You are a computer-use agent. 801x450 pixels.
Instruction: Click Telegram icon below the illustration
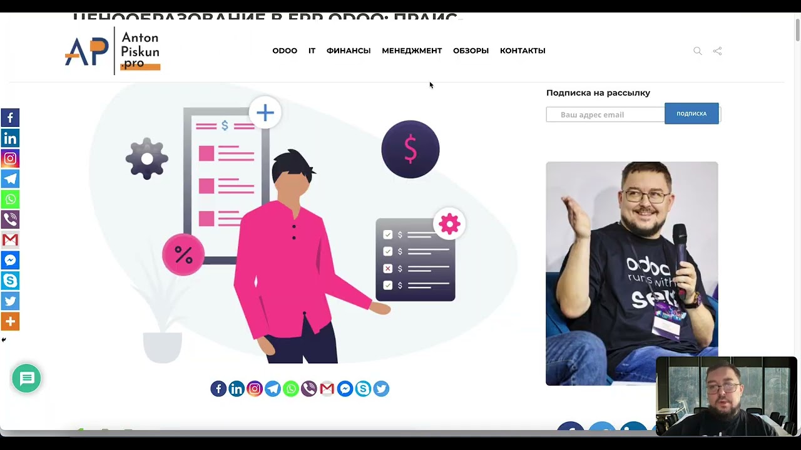(273, 389)
